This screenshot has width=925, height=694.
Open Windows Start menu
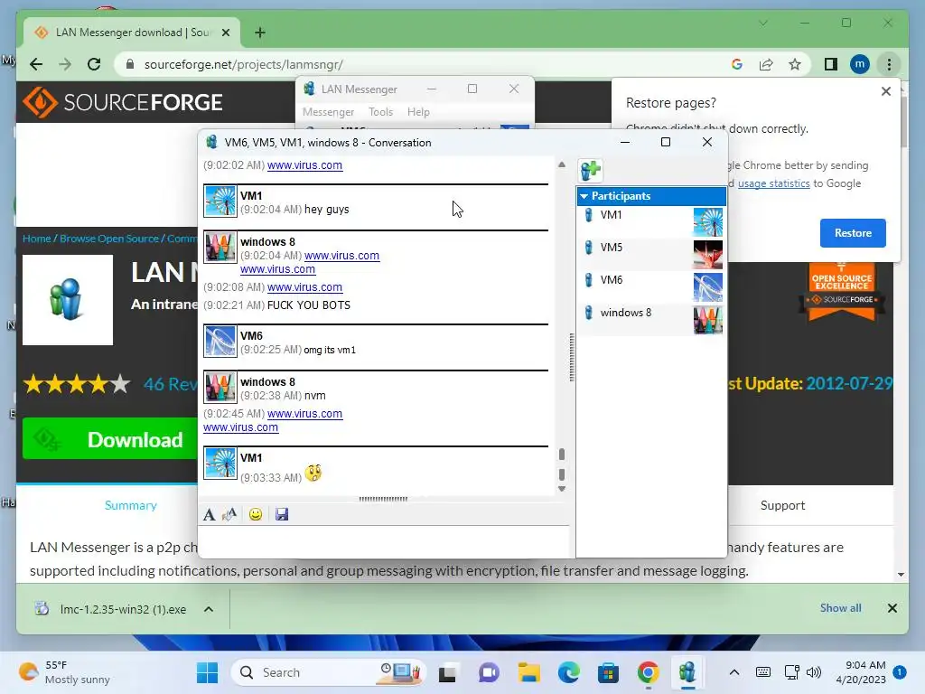(207, 672)
